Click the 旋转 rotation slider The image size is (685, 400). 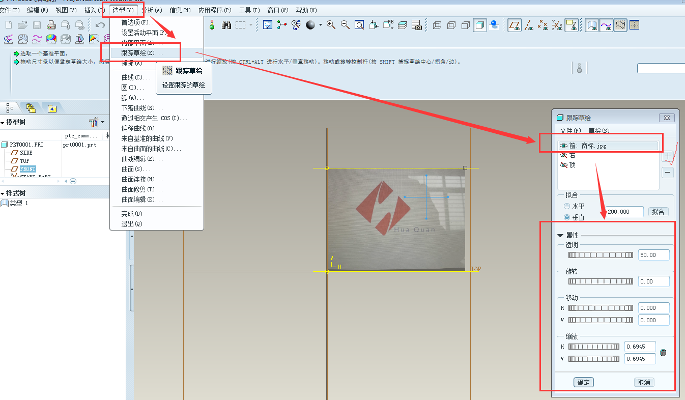[x=601, y=281]
